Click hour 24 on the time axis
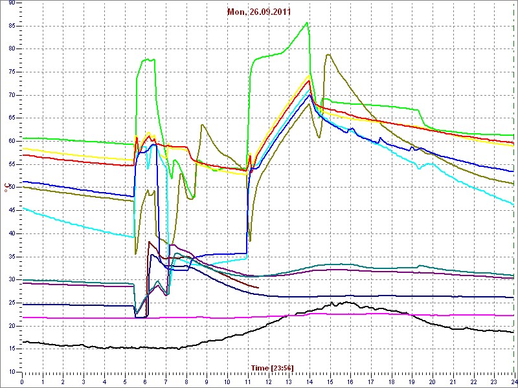 point(513,382)
